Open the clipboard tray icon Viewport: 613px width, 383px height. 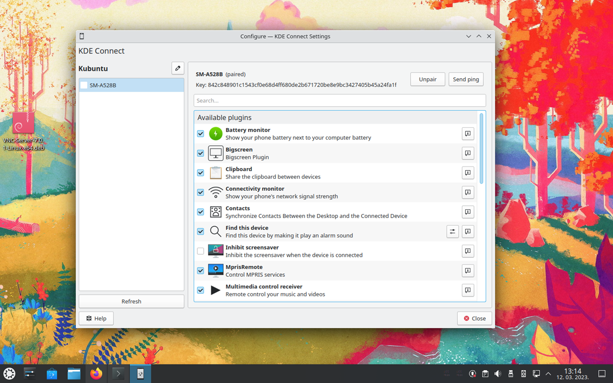pos(485,374)
